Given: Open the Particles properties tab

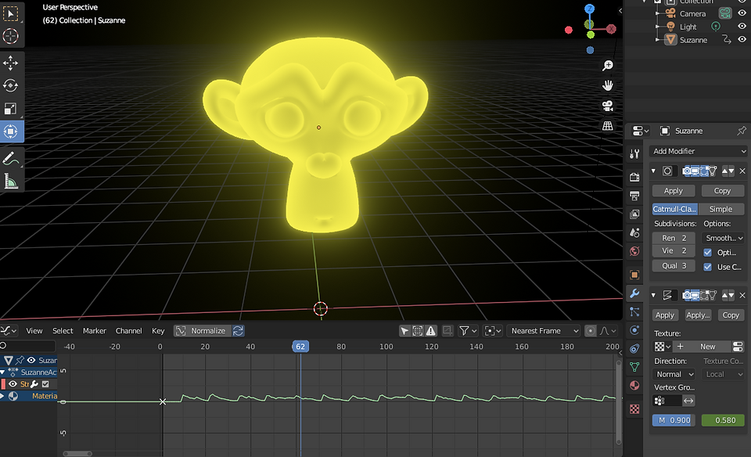Looking at the screenshot, I should point(634,312).
